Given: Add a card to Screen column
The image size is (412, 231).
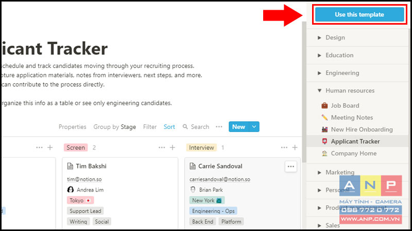Looking at the screenshot, I should [173, 148].
